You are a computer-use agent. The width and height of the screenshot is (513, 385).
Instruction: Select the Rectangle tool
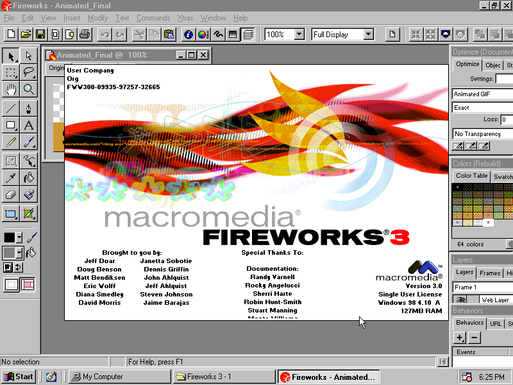pos(11,125)
